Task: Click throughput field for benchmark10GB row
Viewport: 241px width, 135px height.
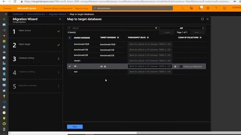Action: (150, 44)
